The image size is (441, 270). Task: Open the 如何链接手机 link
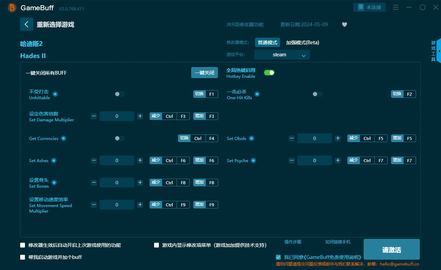(338, 242)
